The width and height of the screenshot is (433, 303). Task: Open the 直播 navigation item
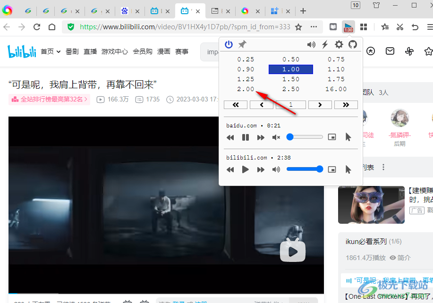point(90,51)
